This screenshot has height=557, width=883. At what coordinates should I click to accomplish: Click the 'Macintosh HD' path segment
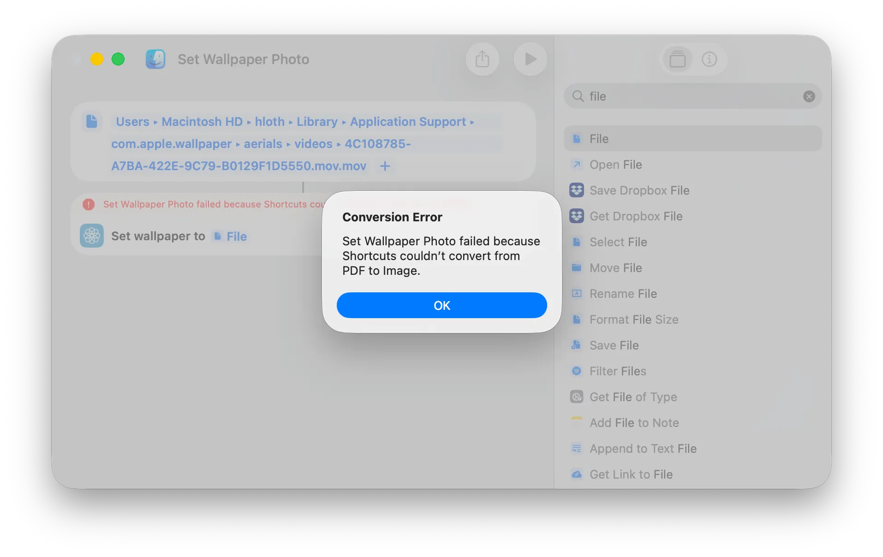(202, 122)
